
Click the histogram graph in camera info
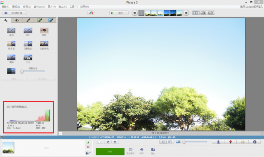28,116
